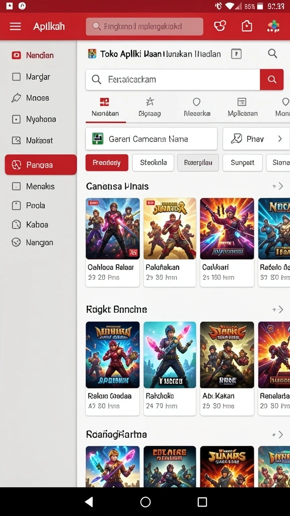Screen dimensions: 290x516
Task: Tap the colorful profile icon in header
Action: pos(273,26)
